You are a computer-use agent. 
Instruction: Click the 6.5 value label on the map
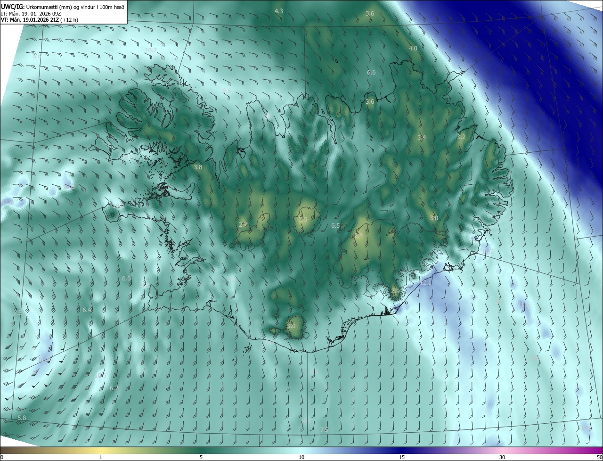point(335,226)
